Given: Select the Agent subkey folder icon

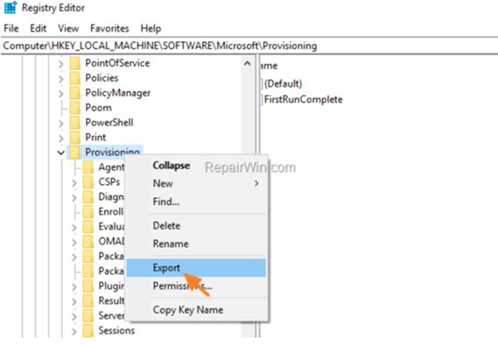Looking at the screenshot, I should (x=88, y=167).
